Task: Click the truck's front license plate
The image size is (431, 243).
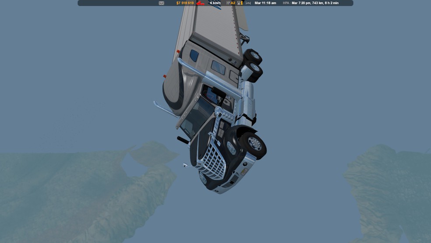Action: pos(244,172)
